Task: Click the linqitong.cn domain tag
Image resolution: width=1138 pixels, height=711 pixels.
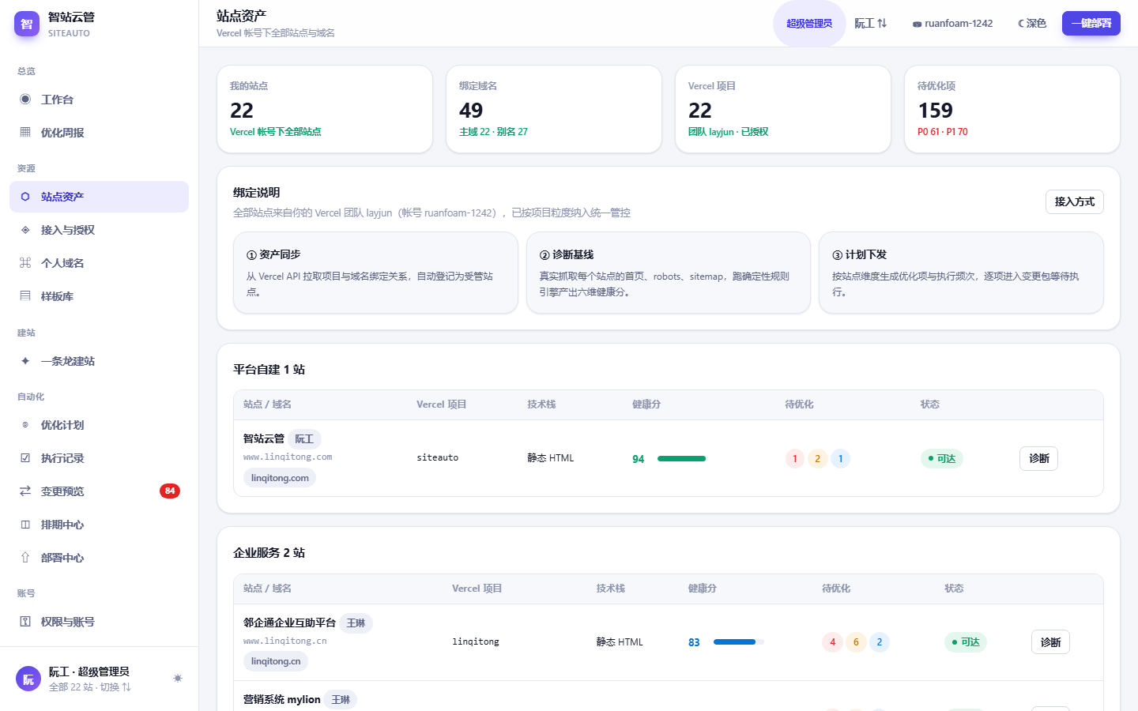Action: 276,661
